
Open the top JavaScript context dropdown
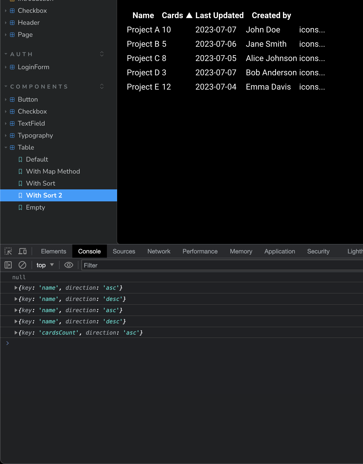pyautogui.click(x=45, y=265)
